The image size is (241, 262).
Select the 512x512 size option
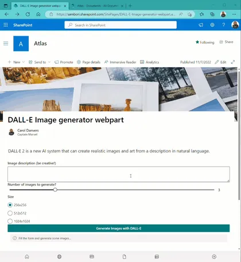click(x=10, y=213)
